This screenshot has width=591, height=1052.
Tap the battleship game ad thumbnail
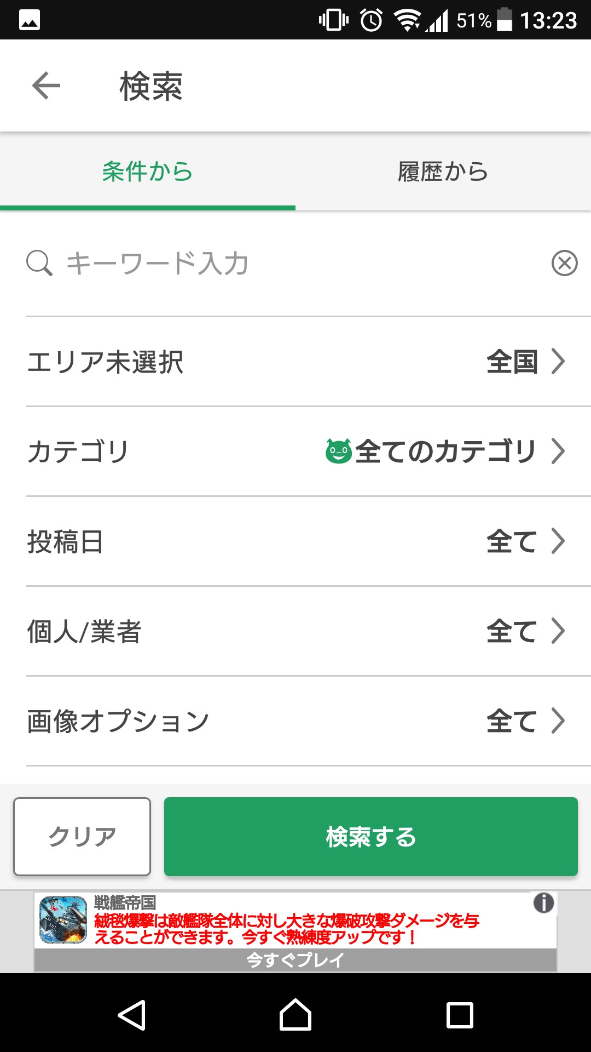pos(63,919)
